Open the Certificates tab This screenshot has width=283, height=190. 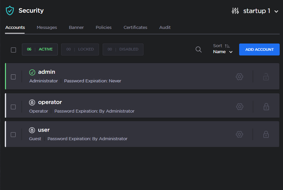135,28
